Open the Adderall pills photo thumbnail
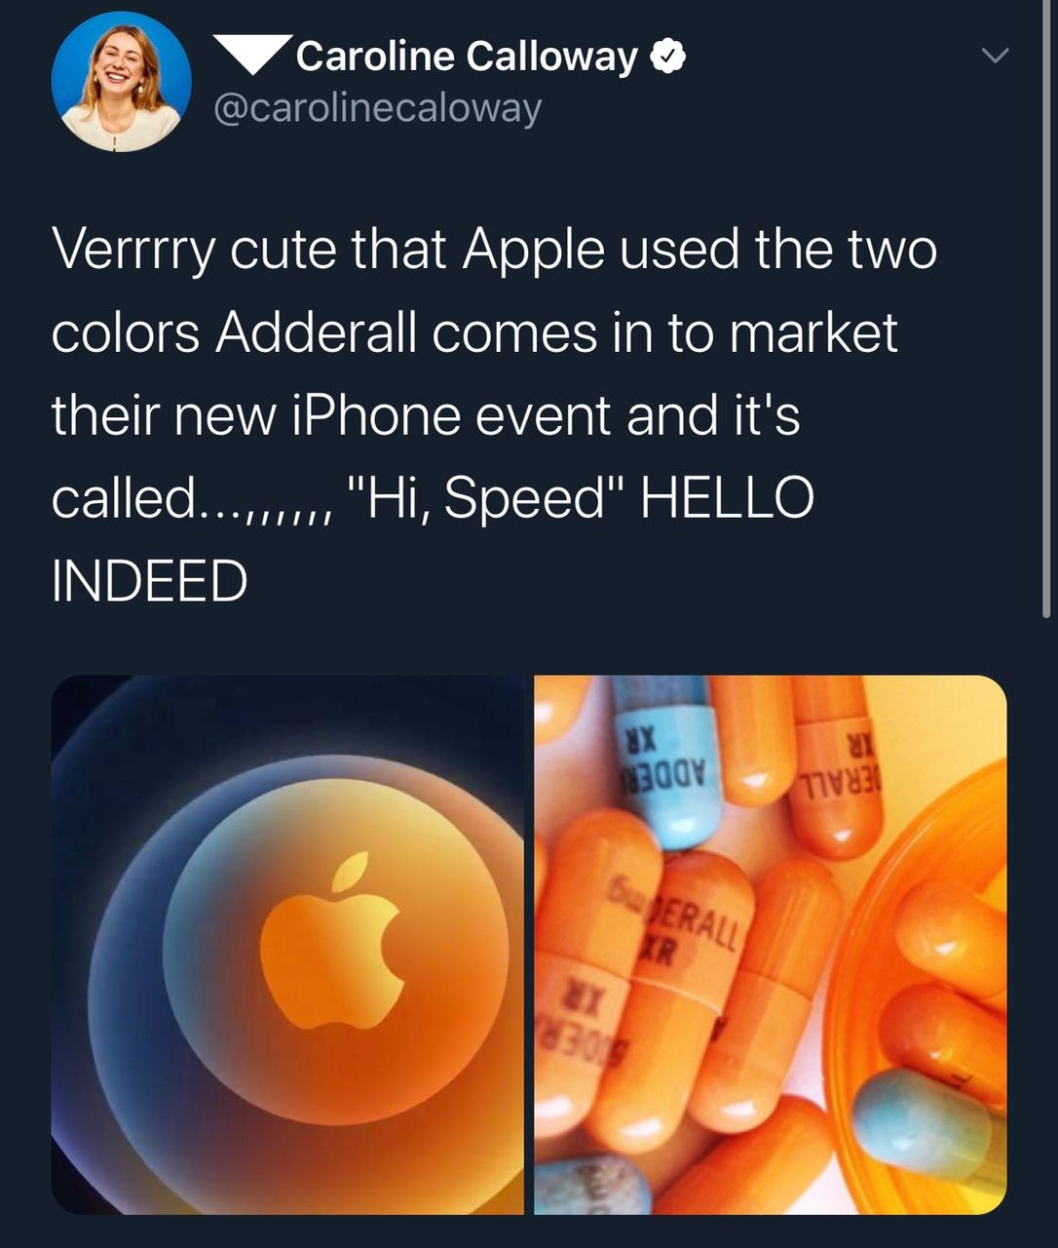Viewport: 1058px width, 1248px height. (771, 945)
